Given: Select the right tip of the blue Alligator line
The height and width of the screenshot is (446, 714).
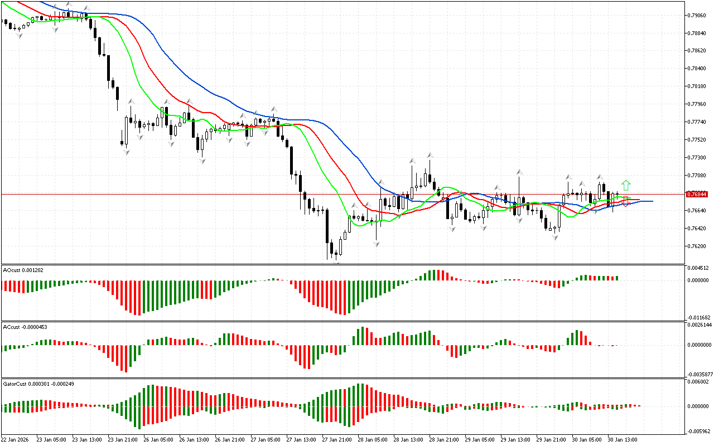Looking at the screenshot, I should (652, 201).
